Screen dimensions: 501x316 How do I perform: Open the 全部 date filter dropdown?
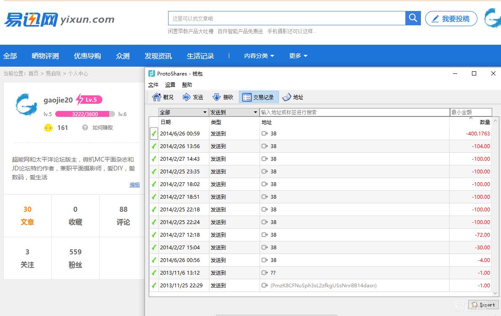[x=183, y=112]
